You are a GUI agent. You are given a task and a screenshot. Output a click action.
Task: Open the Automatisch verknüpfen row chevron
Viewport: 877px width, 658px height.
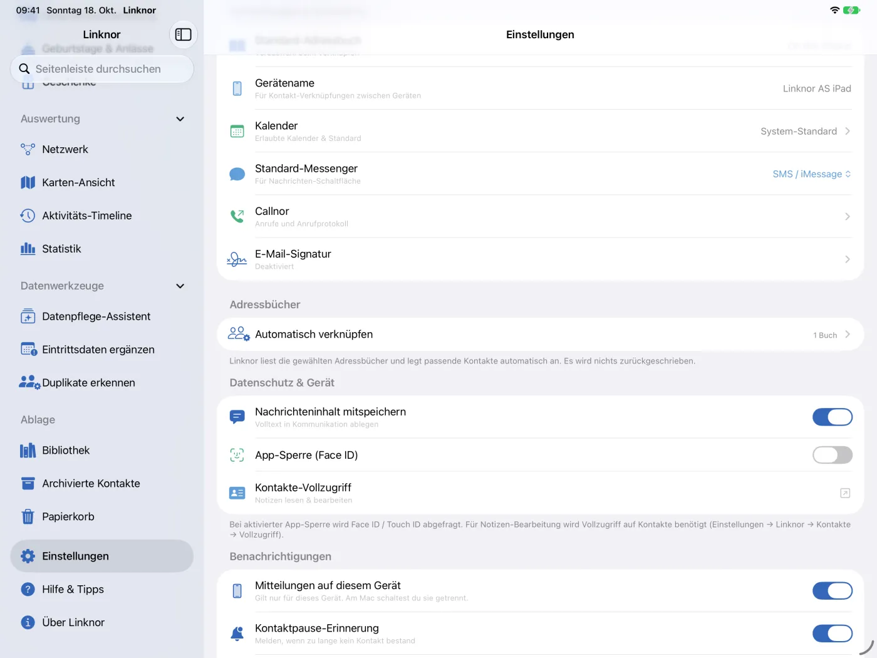click(x=848, y=335)
